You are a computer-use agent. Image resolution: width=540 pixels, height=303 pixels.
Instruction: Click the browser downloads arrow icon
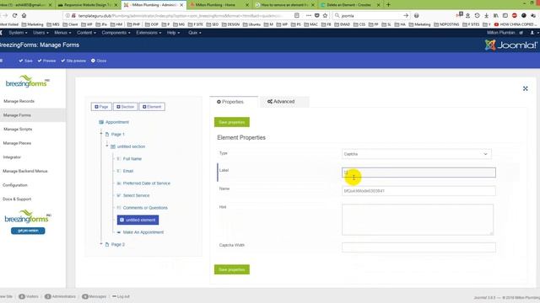[x=486, y=15]
